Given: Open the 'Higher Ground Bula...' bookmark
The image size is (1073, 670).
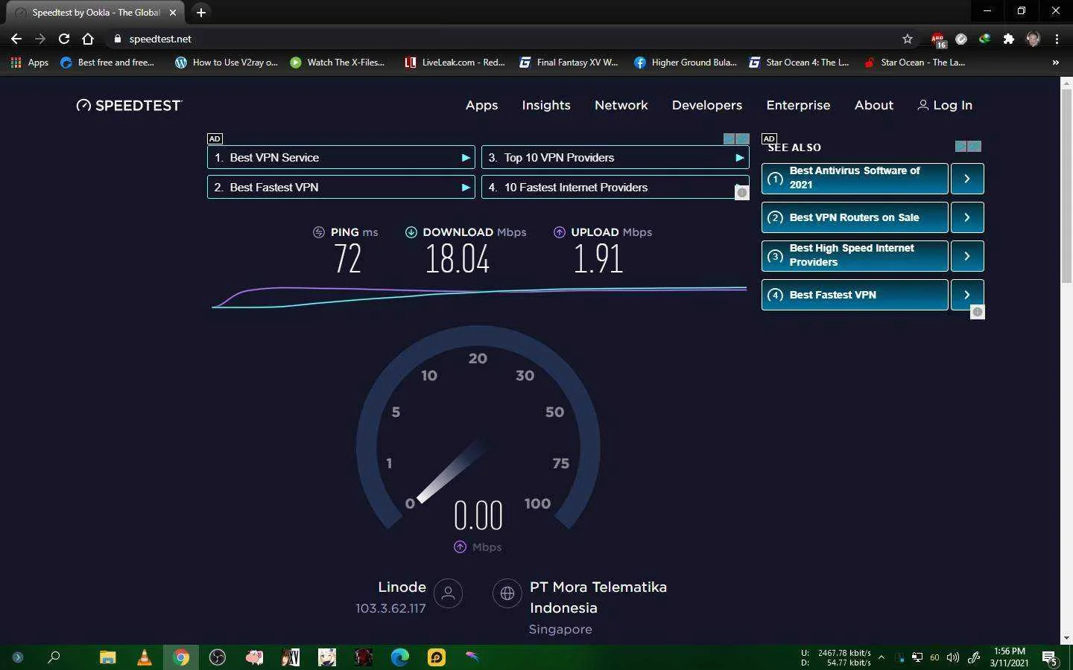Looking at the screenshot, I should pos(686,63).
